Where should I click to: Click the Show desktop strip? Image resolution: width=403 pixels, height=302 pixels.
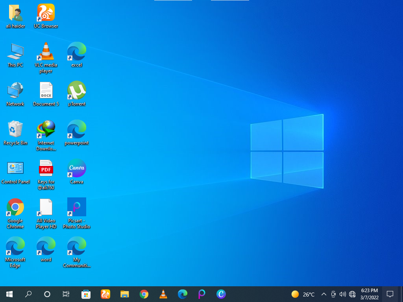coord(401,294)
